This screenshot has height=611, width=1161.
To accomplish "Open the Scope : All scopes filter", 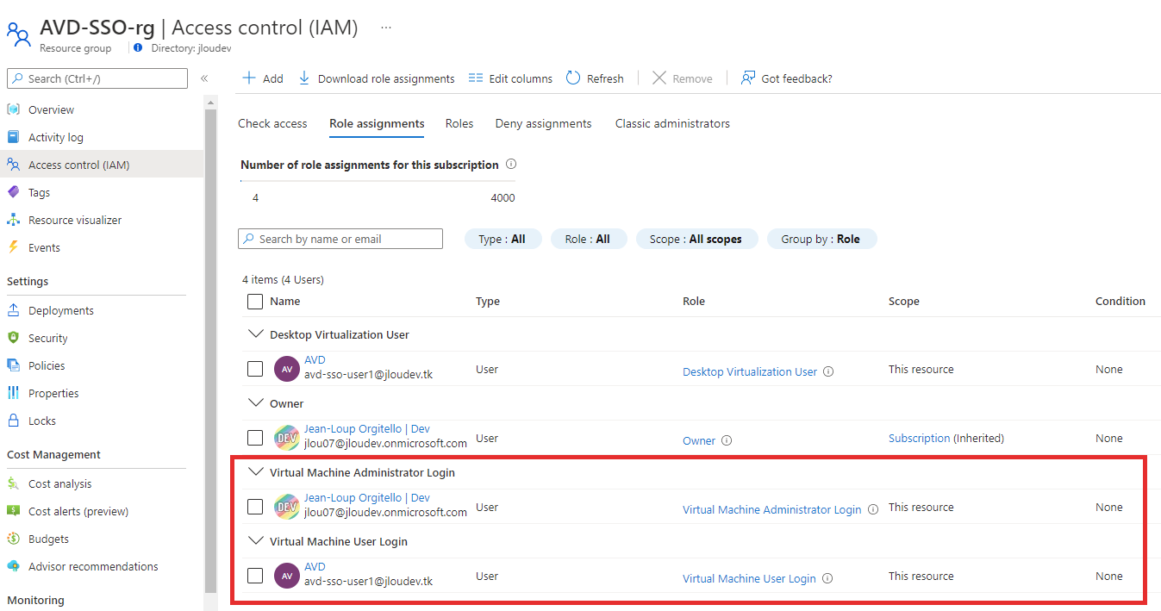I will pyautogui.click(x=696, y=239).
